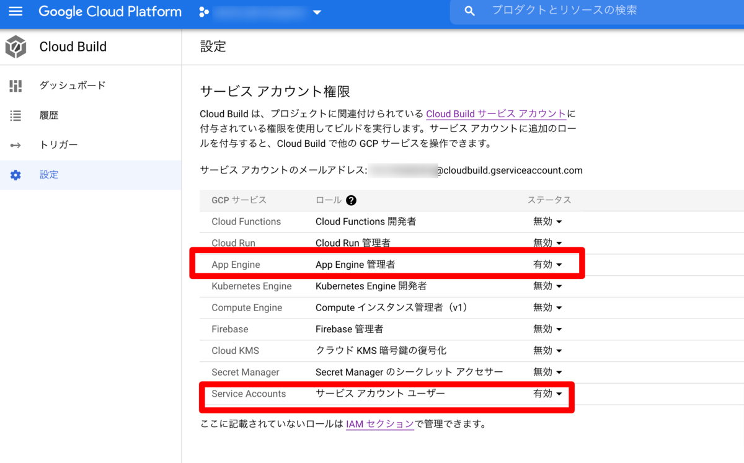Click the search magnifier icon
744x463 pixels.
(x=469, y=11)
